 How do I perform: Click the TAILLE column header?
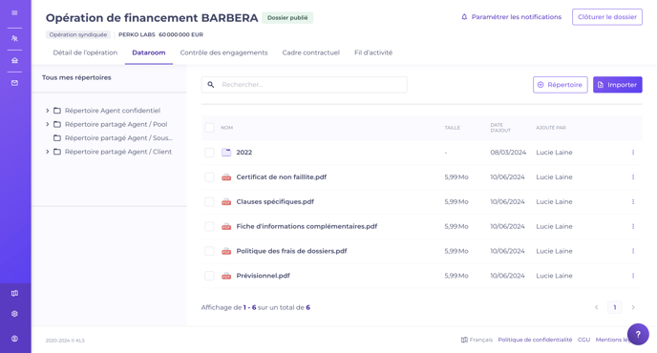[x=452, y=128]
